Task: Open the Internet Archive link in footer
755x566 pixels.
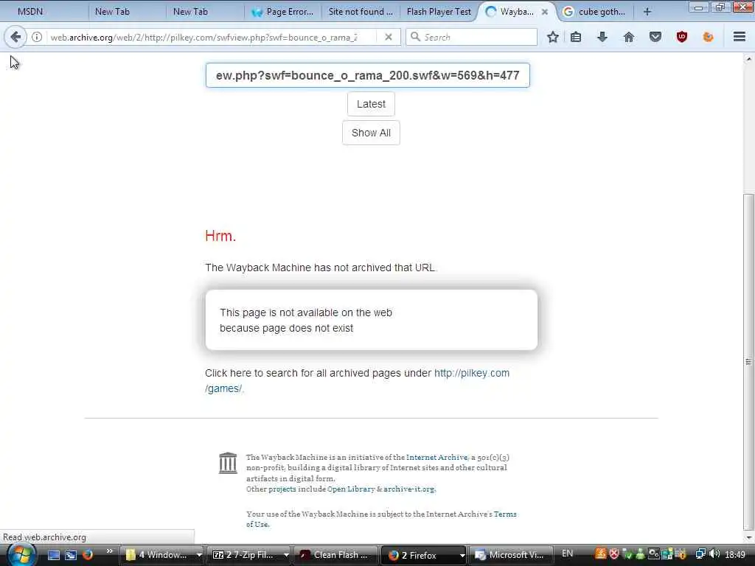Action: (436, 457)
